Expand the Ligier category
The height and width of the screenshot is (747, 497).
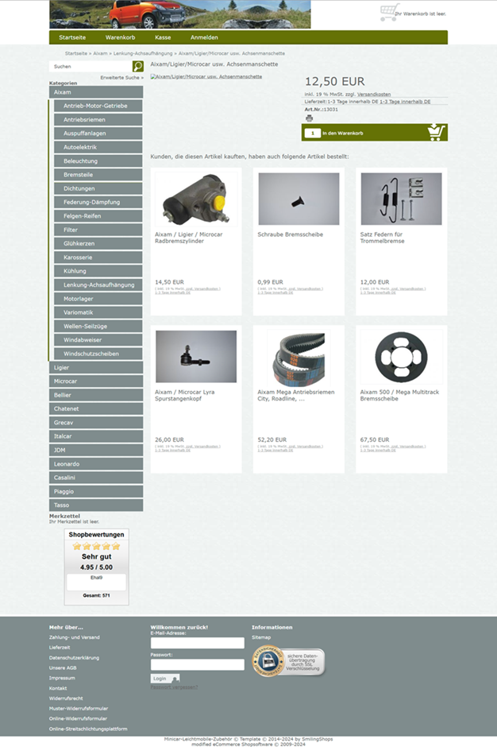pos(96,368)
